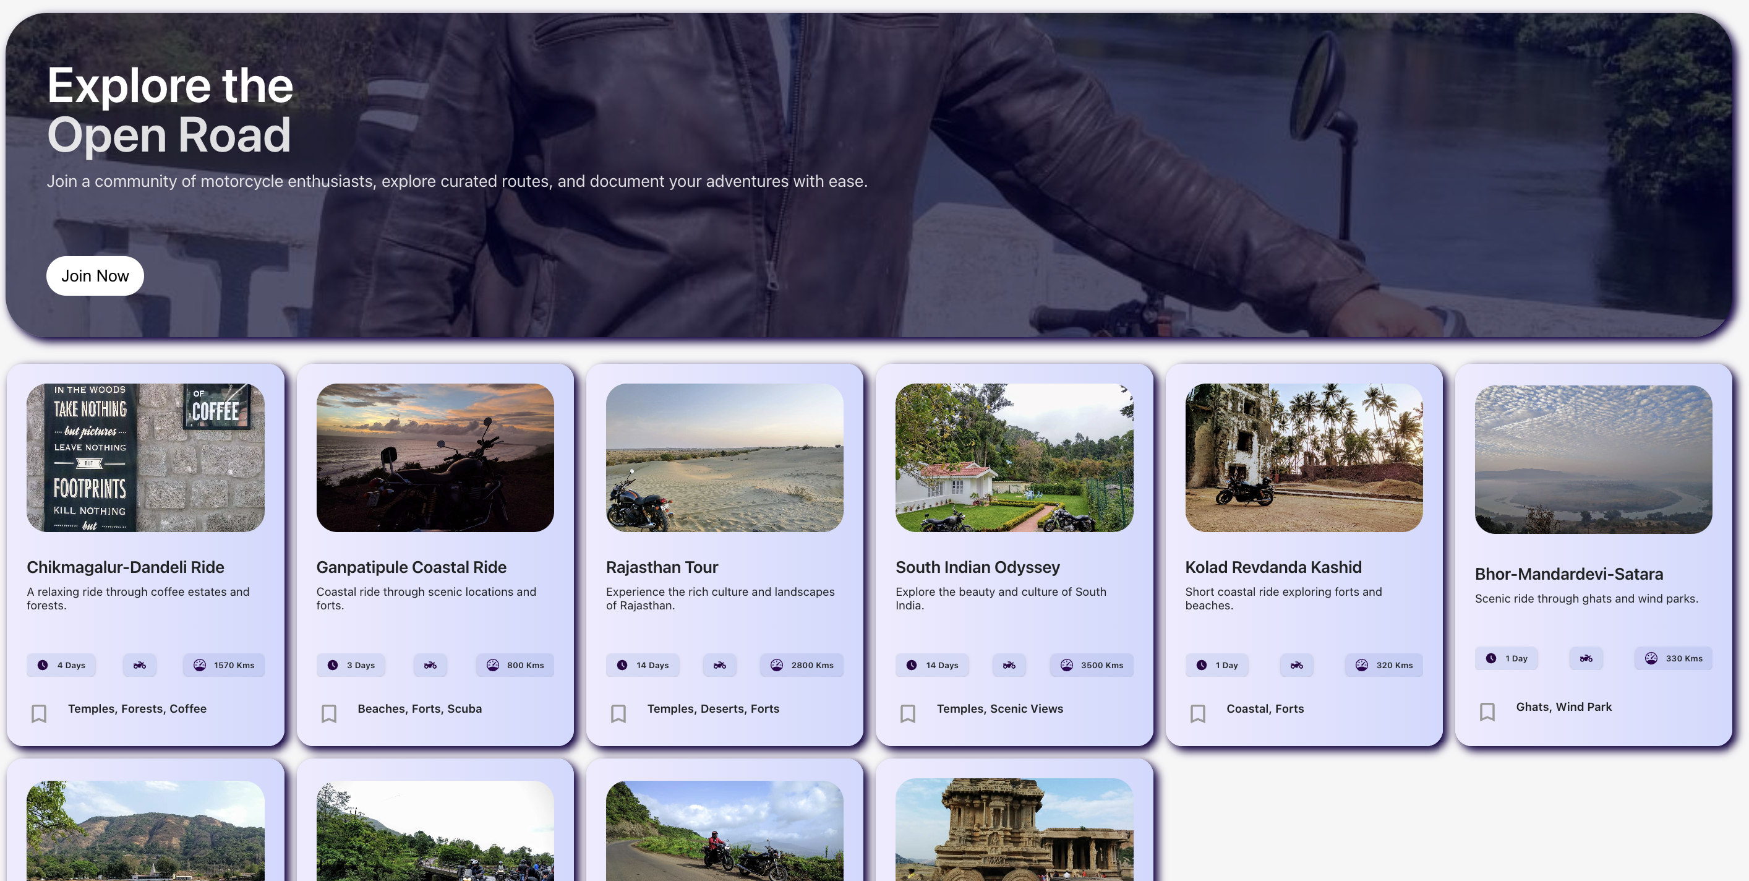Image resolution: width=1749 pixels, height=881 pixels.
Task: Click the motorcycle icon on the Rajasthan Tour card
Action: [x=721, y=665]
